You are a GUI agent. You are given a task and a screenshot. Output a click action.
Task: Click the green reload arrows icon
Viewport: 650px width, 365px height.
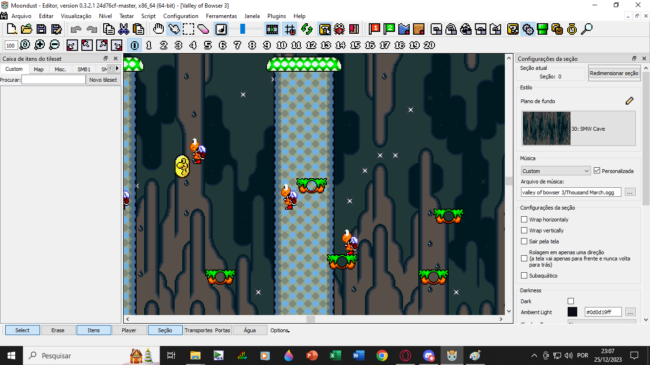click(x=306, y=29)
